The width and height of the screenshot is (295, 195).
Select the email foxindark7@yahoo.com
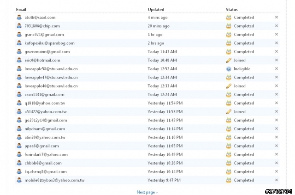tap(46, 154)
